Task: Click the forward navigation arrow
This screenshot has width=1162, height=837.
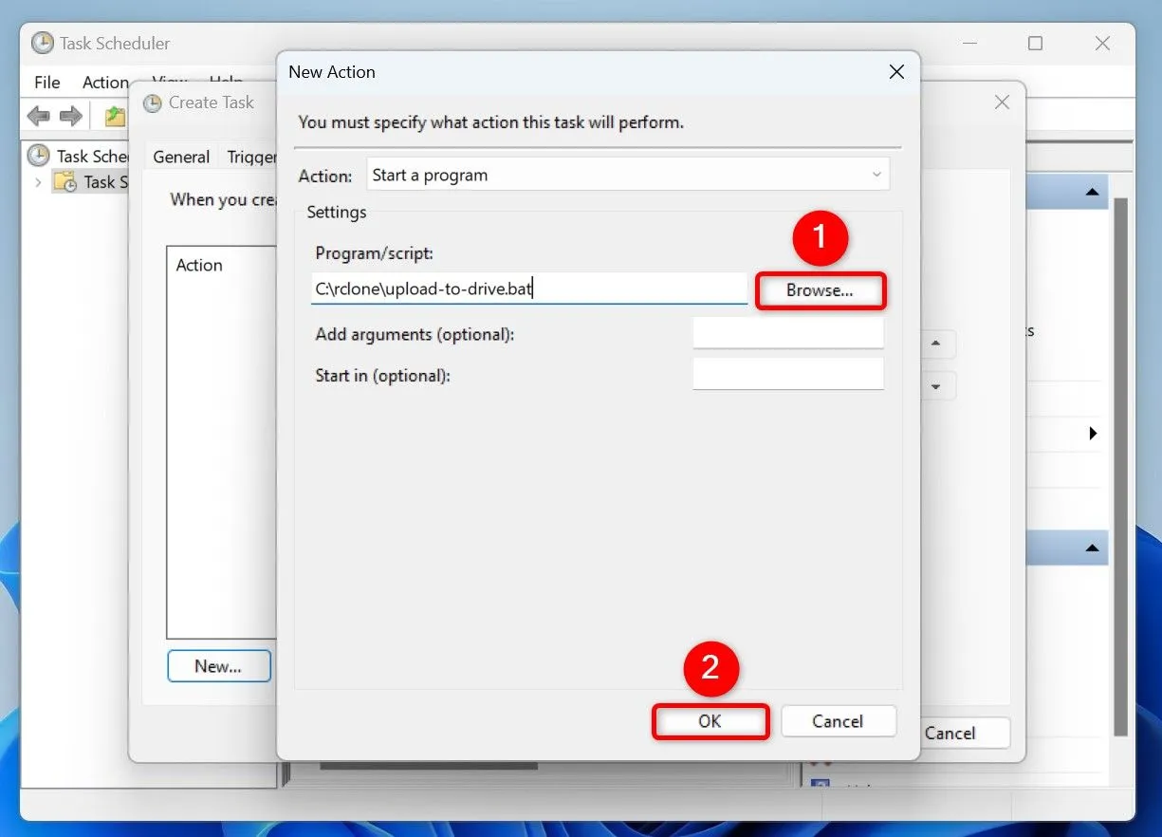Action: coord(71,116)
